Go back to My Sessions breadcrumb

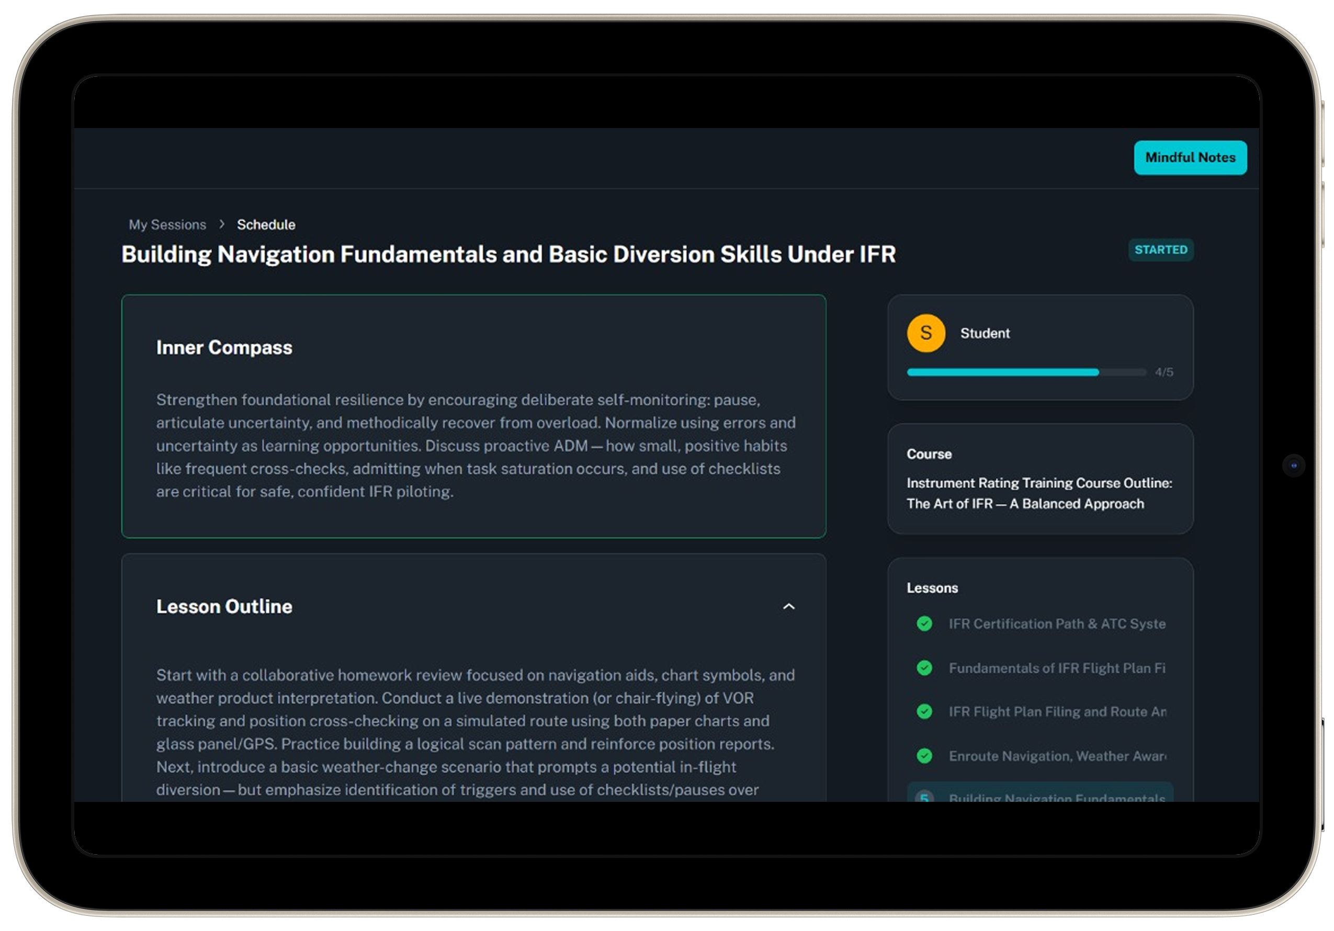[x=167, y=225]
